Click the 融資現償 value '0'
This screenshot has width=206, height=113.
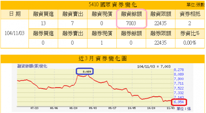tap(102, 23)
